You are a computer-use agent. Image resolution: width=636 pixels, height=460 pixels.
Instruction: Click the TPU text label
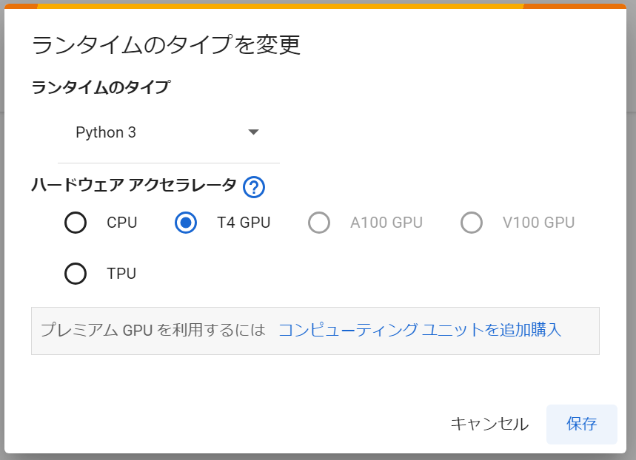click(121, 274)
